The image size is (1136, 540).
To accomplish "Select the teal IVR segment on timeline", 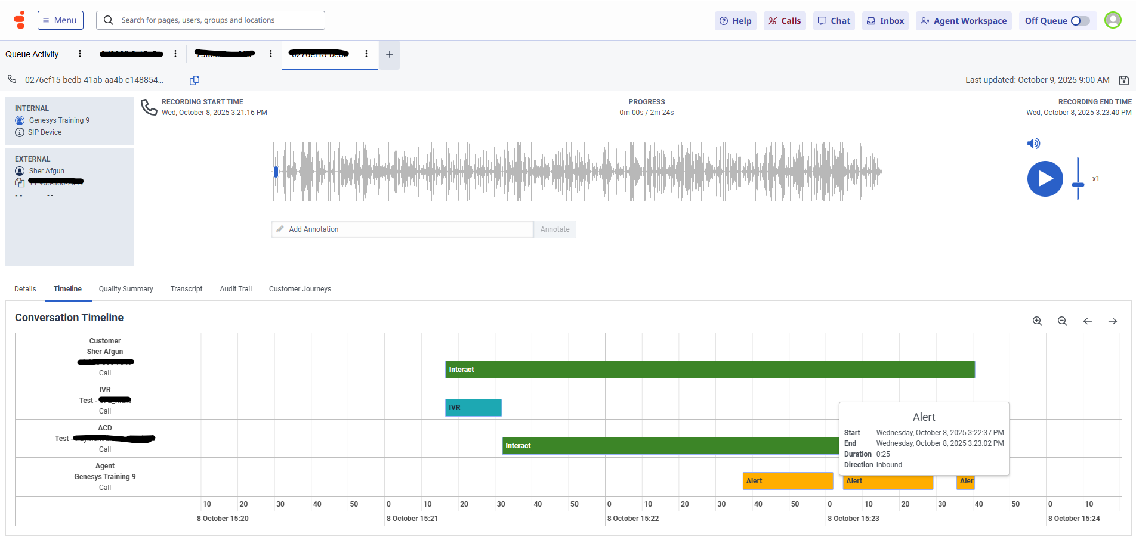I will point(473,408).
